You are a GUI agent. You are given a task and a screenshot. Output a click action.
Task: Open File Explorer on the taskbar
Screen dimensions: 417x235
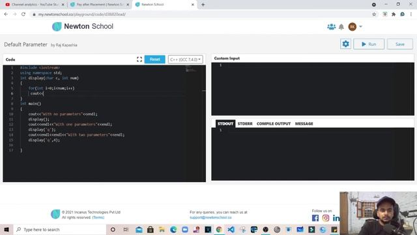click(x=162, y=229)
